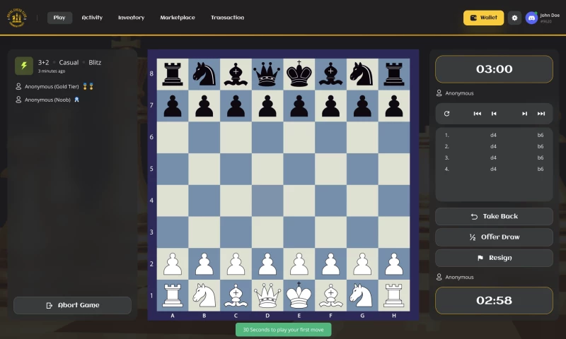The width and height of the screenshot is (566, 339).
Task: Step forward one move
Action: coord(524,114)
